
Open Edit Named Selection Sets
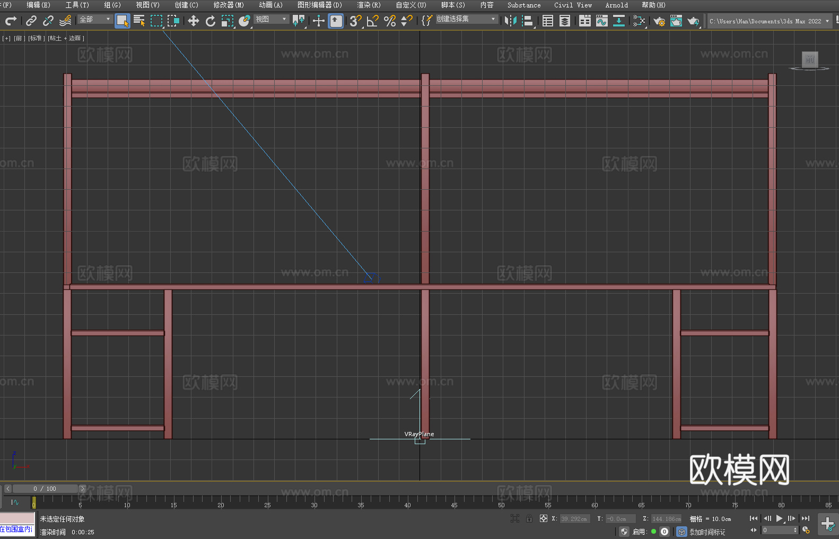click(427, 21)
